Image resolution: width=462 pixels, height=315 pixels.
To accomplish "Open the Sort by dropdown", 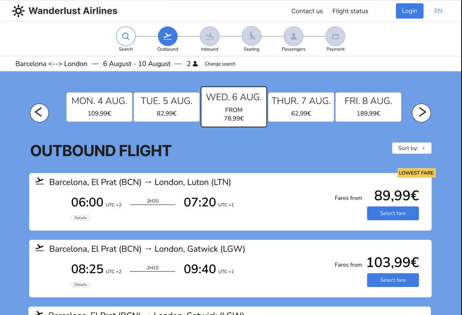I will click(x=412, y=148).
